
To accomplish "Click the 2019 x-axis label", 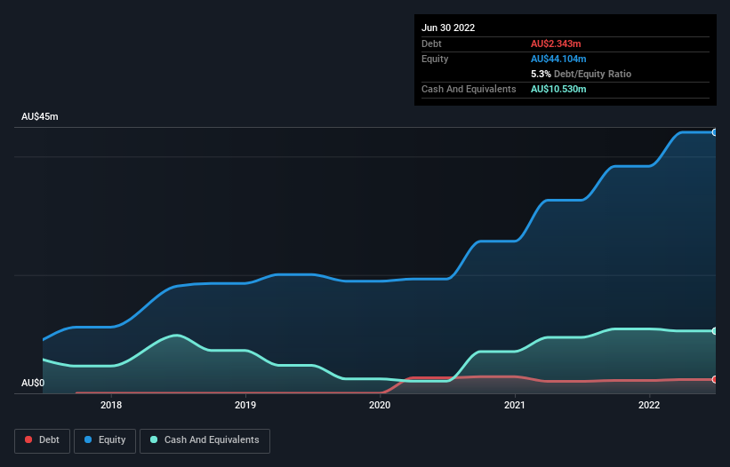I will [245, 405].
